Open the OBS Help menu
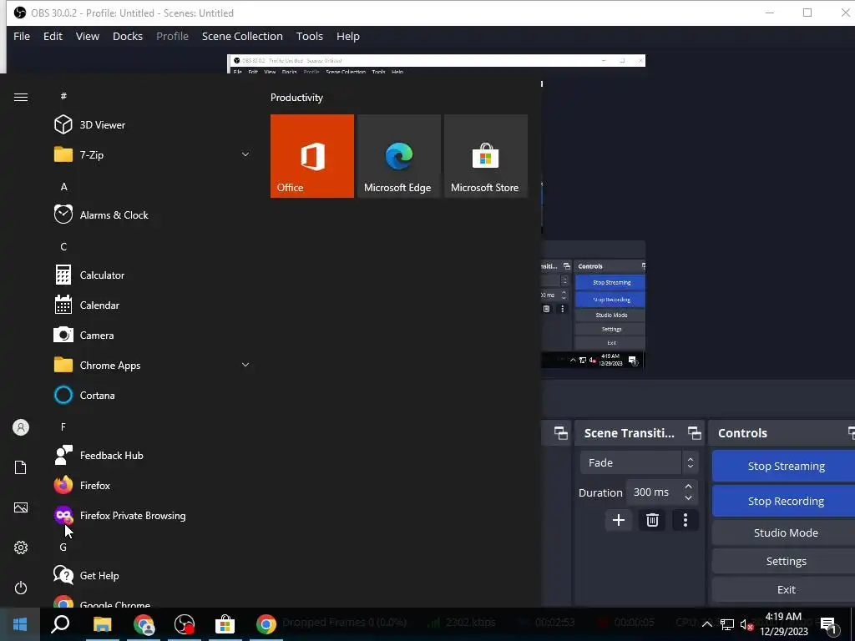 tap(348, 36)
